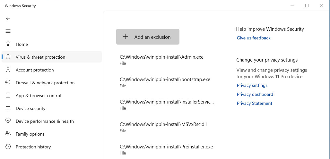
Task: Click the back arrow icon
Action: pos(8,18)
